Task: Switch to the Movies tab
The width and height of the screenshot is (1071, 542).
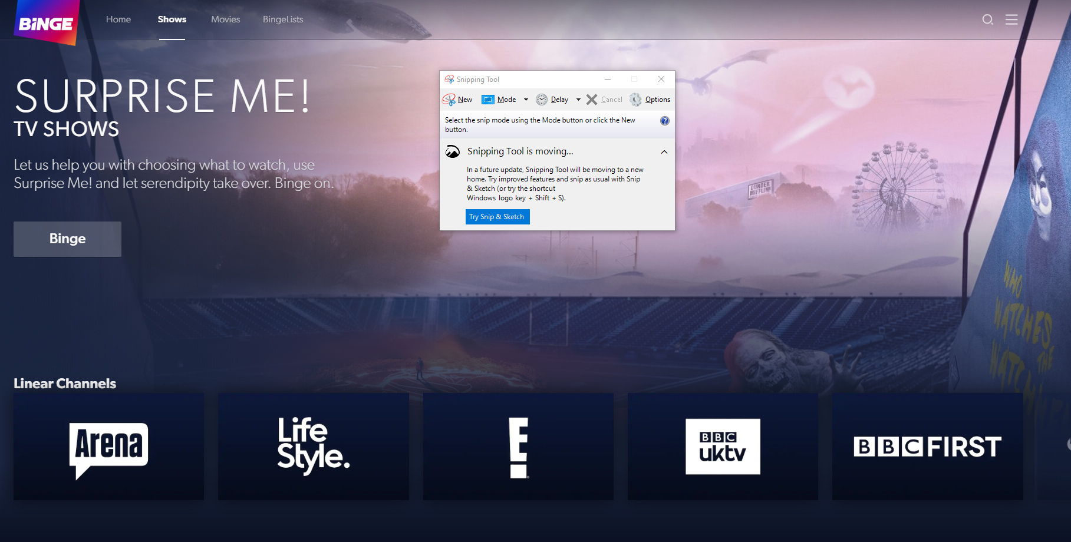Action: tap(225, 19)
